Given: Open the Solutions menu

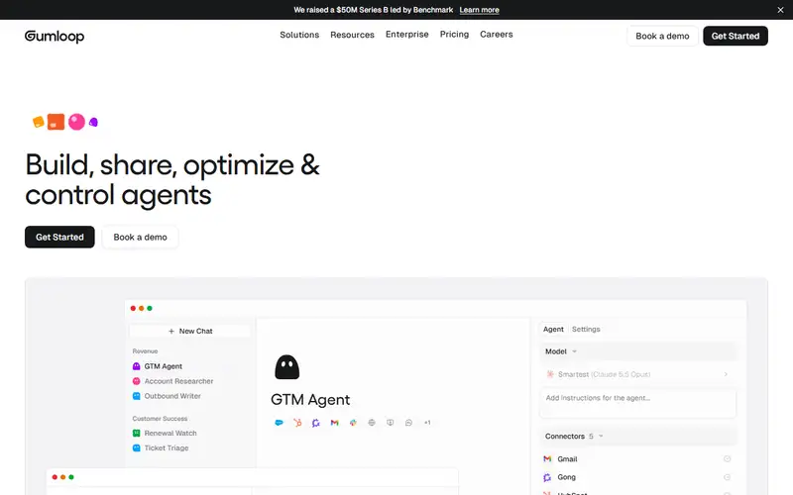Looking at the screenshot, I should pos(299,35).
